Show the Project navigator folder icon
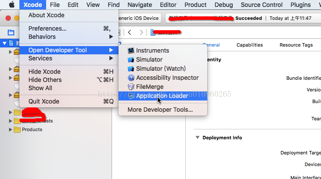 click(x=11, y=32)
